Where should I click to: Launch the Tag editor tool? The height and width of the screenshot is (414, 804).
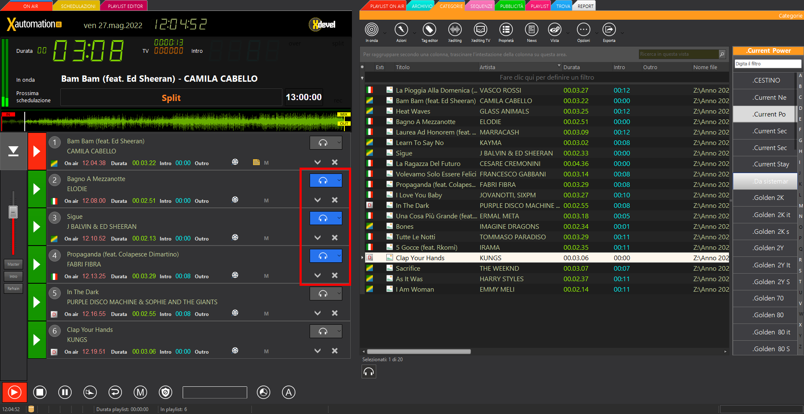pos(429,30)
